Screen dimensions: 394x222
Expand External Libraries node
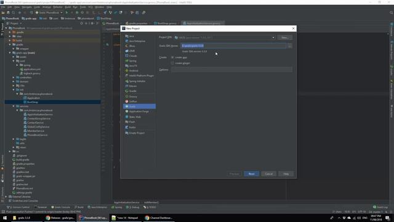(x=6, y=197)
